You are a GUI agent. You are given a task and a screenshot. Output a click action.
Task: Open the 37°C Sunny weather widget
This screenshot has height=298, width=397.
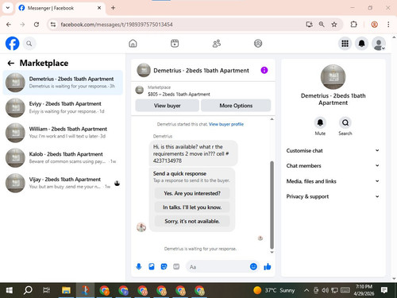coord(274,290)
